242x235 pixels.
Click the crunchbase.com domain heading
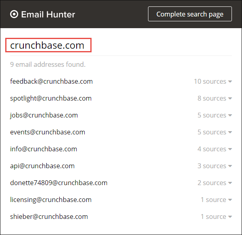(x=47, y=45)
